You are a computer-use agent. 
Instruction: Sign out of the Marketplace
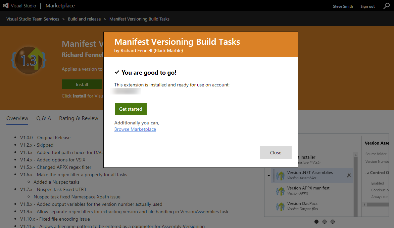point(367,6)
